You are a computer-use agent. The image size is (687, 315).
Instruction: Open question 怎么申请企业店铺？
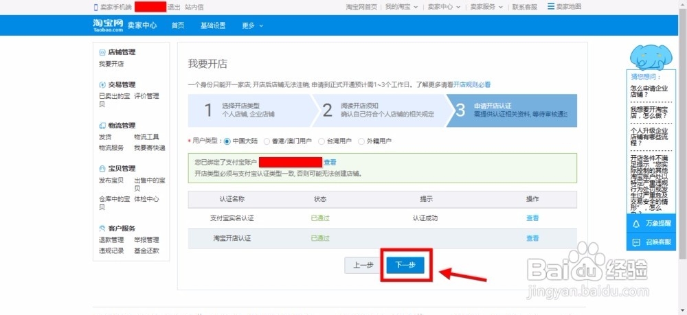point(649,91)
